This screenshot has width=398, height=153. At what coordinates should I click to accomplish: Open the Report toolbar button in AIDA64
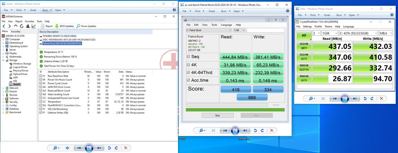pos(47,26)
